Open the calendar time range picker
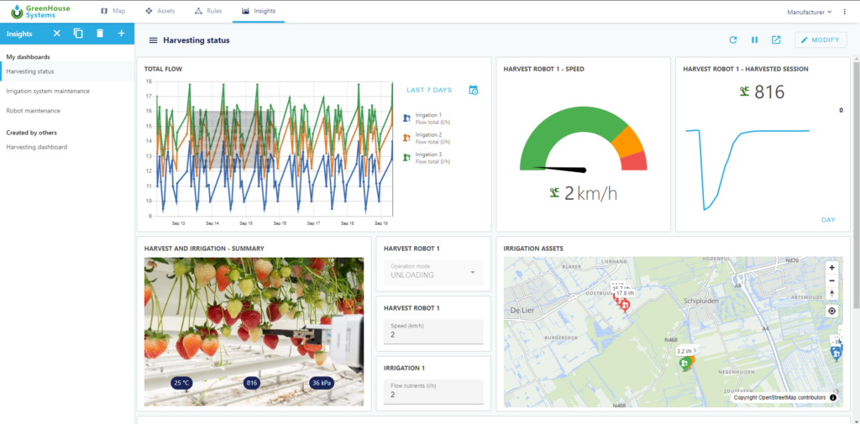The height and width of the screenshot is (424, 860). tap(473, 90)
